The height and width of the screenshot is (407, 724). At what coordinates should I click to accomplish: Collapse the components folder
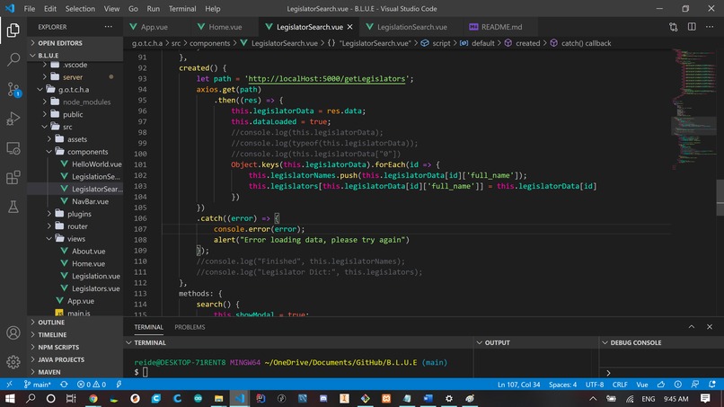click(75, 151)
